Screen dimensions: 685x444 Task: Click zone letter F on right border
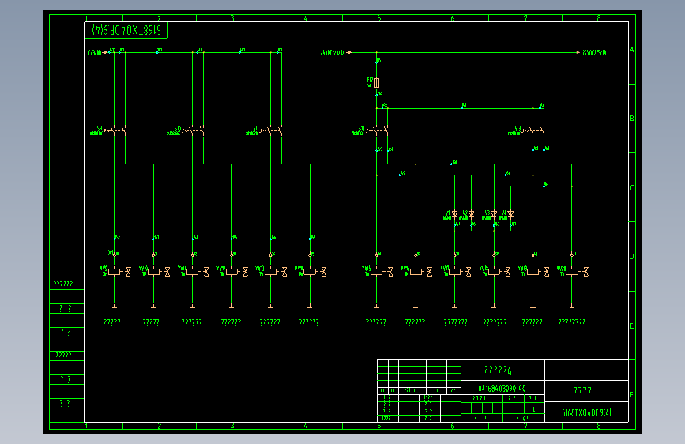632,394
